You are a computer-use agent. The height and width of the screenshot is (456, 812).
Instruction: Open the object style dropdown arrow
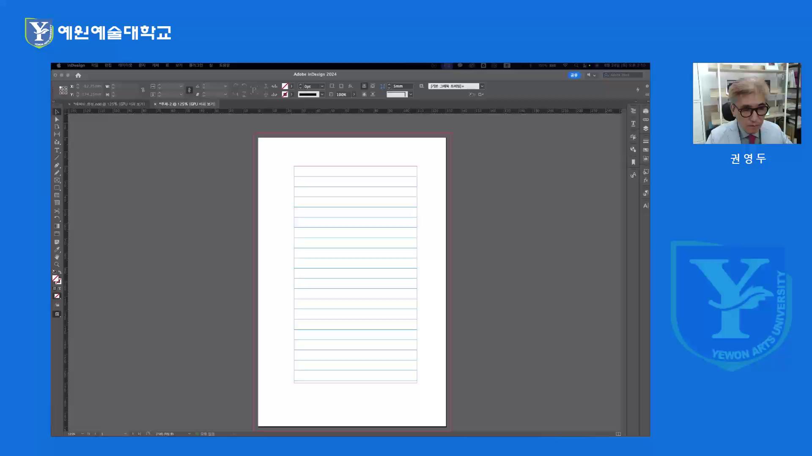click(x=482, y=86)
